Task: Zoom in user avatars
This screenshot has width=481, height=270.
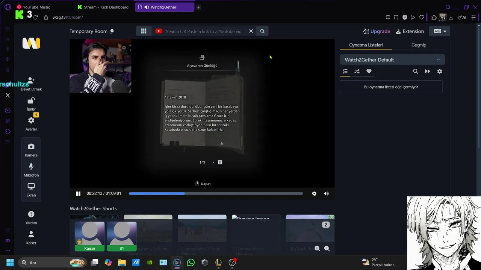Action: (x=318, y=248)
